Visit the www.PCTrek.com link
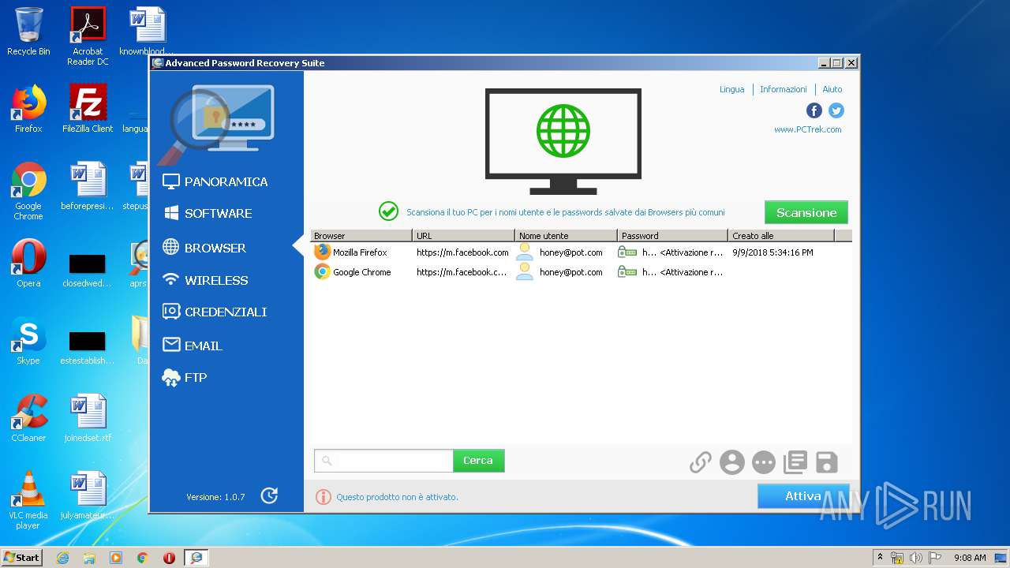Image resolution: width=1010 pixels, height=568 pixels. point(807,129)
